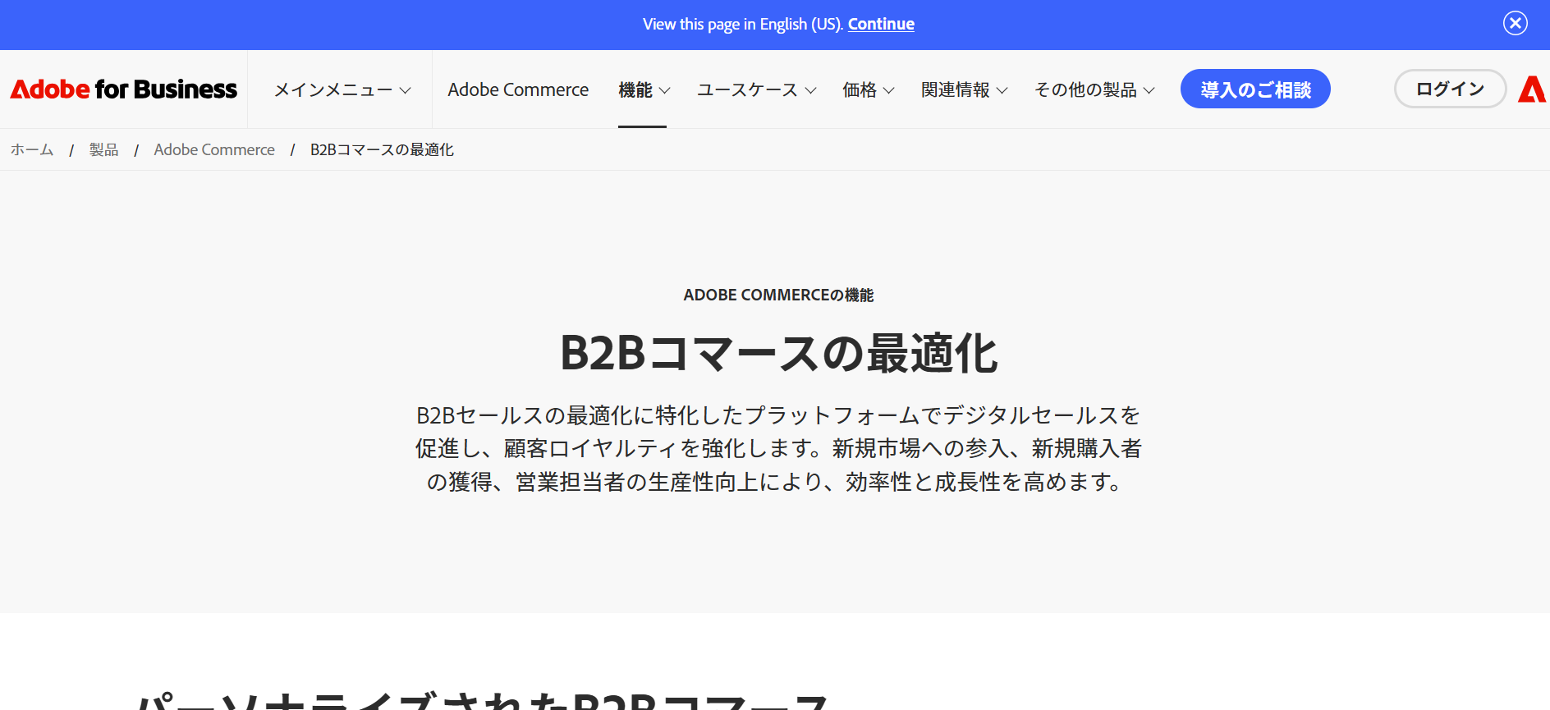This screenshot has height=710, width=1550.
Task: Click the chevron next to メインメニュー
Action: (405, 90)
